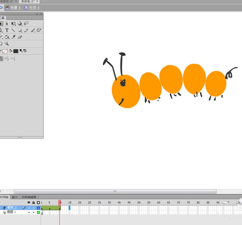The image size is (242, 225).
Task: Open the dark fill color swatch
Action: click(x=16, y=51)
